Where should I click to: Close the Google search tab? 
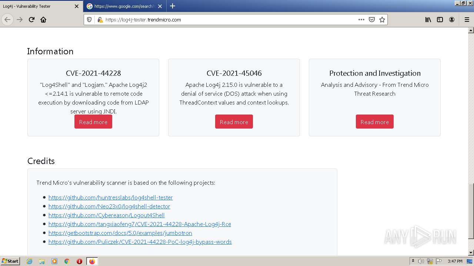[x=160, y=6]
